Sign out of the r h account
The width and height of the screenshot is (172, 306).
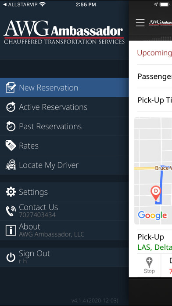64,257
